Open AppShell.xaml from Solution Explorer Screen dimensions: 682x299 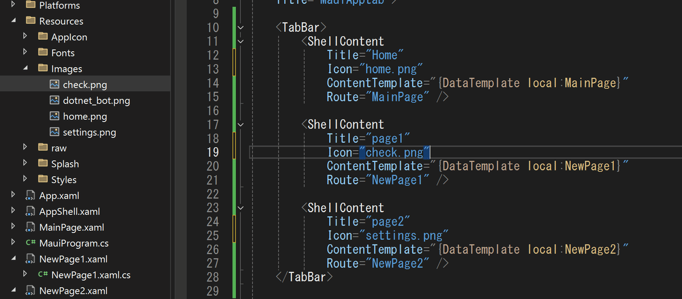(69, 211)
